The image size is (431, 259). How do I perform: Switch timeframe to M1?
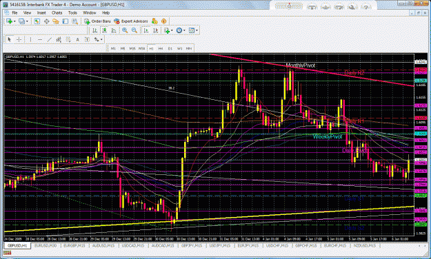[113, 49]
